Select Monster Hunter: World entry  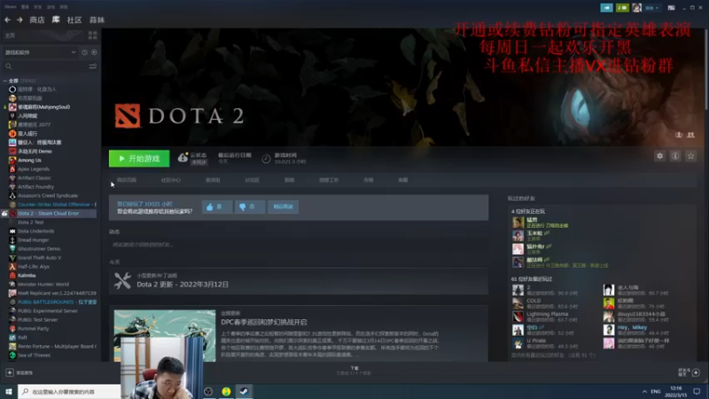43,285
